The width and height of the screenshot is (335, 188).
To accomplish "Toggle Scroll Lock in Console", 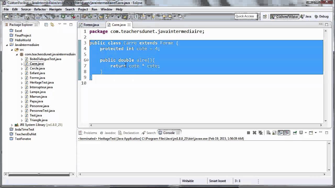I will (274, 133).
